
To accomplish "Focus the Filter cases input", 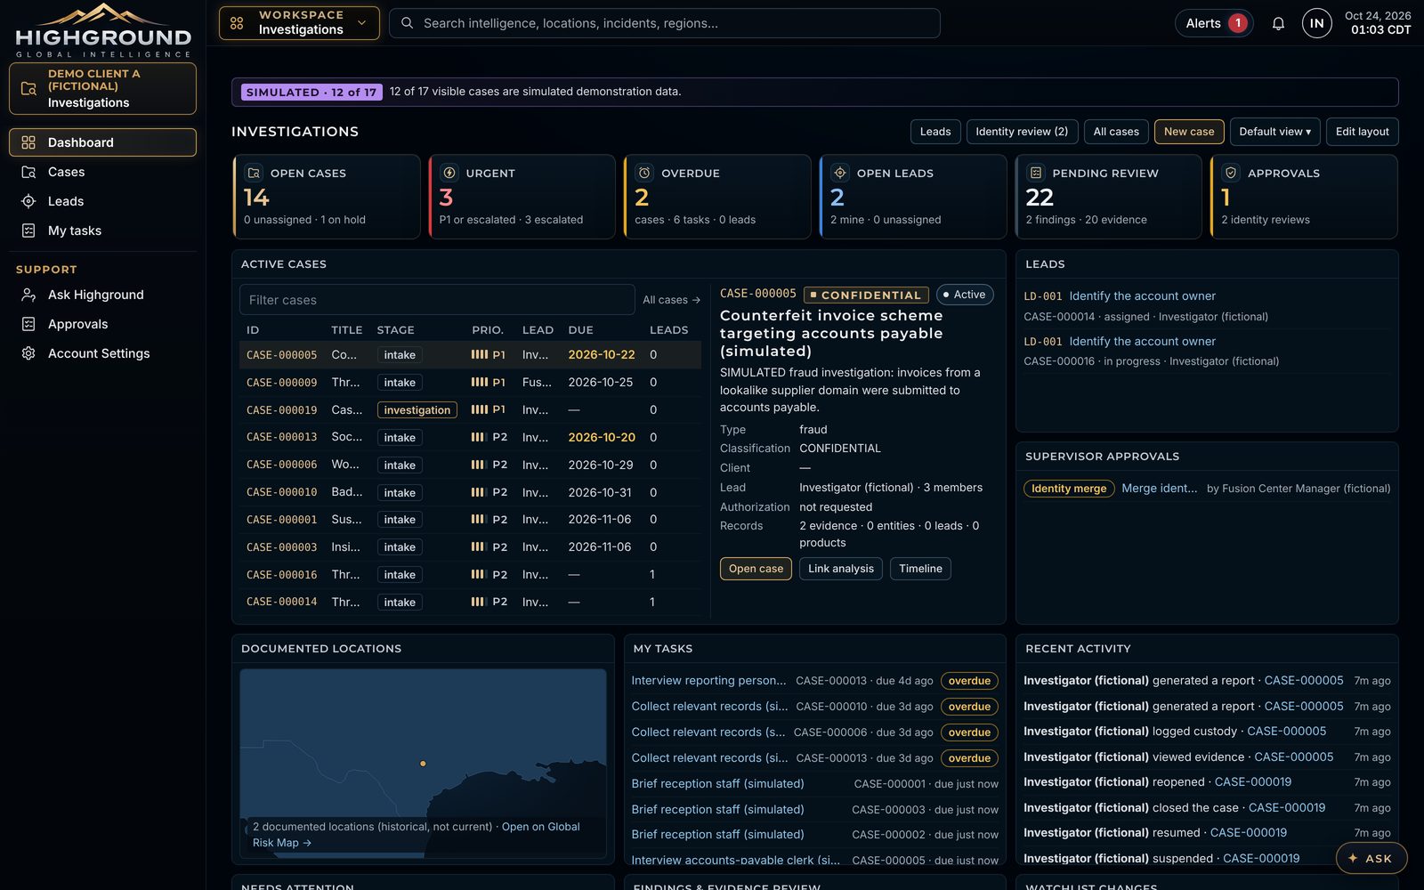I will tap(437, 300).
